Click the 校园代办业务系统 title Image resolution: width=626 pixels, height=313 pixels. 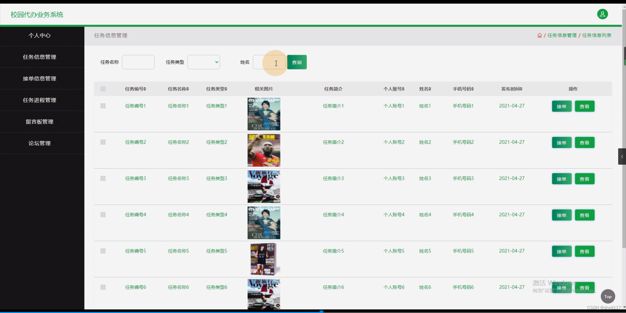37,14
